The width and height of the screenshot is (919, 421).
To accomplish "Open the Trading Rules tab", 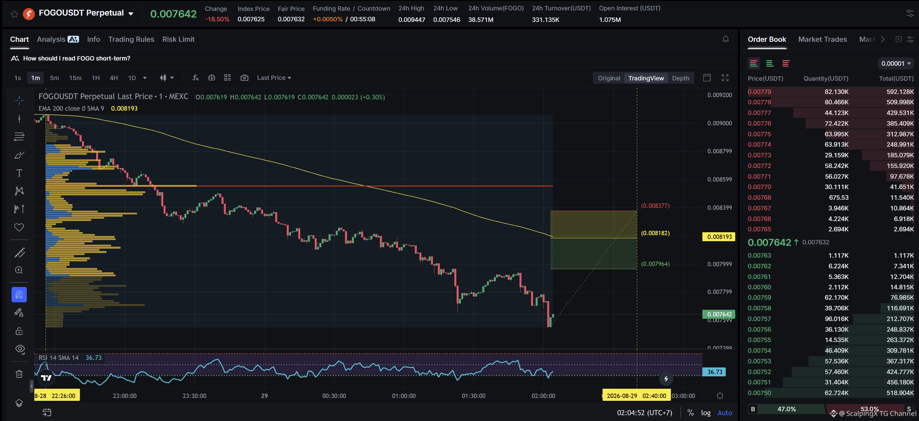I will (x=131, y=39).
